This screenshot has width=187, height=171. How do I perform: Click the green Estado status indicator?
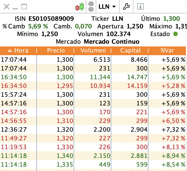pyautogui.click(x=176, y=34)
